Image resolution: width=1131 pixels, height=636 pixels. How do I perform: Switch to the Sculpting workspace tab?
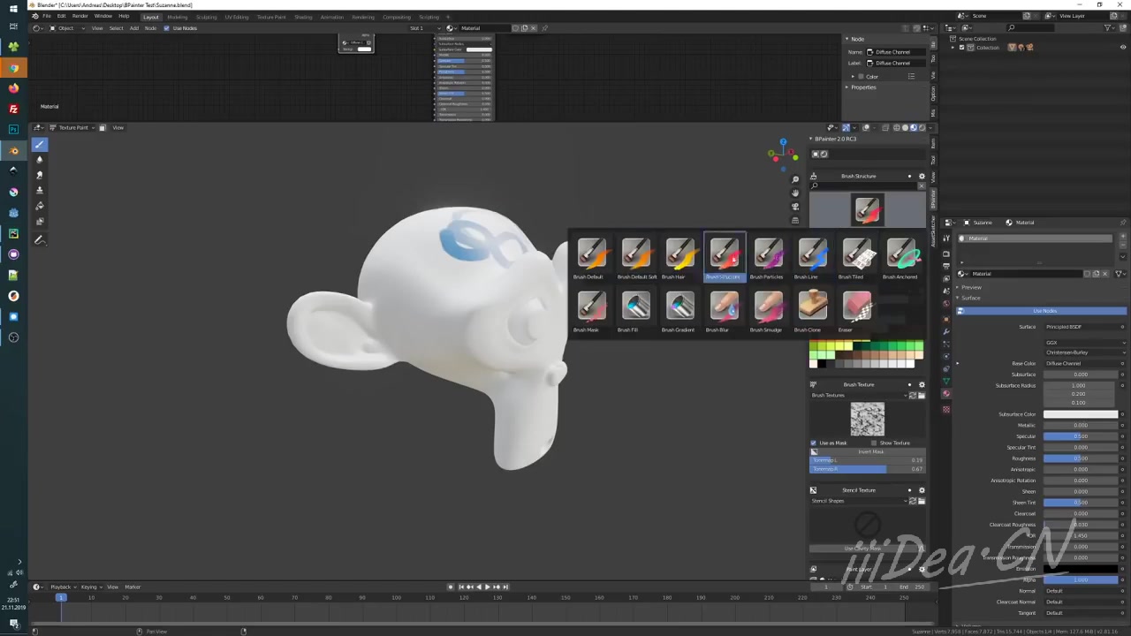(207, 17)
